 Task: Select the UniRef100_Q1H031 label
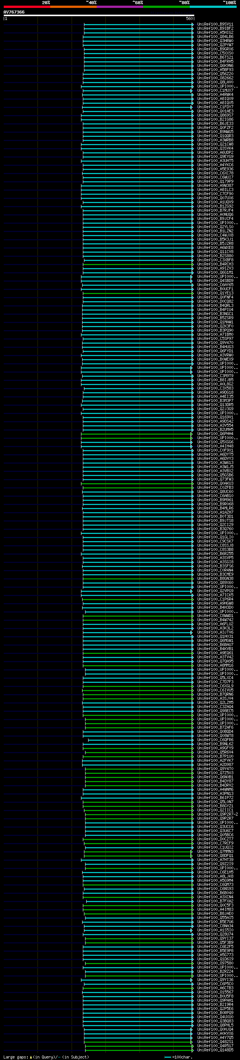[215, 636]
